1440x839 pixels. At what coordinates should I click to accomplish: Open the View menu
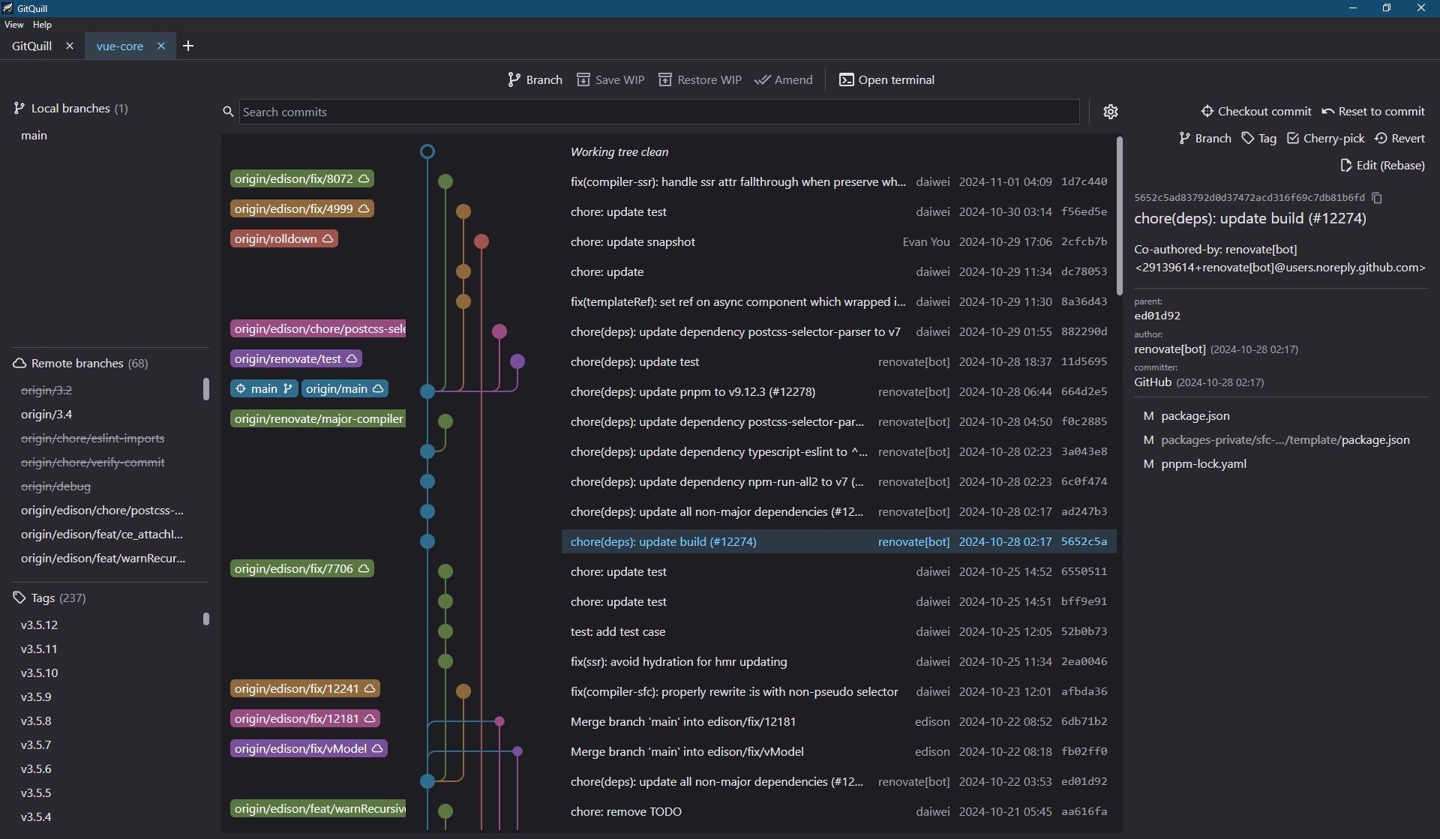tap(13, 25)
